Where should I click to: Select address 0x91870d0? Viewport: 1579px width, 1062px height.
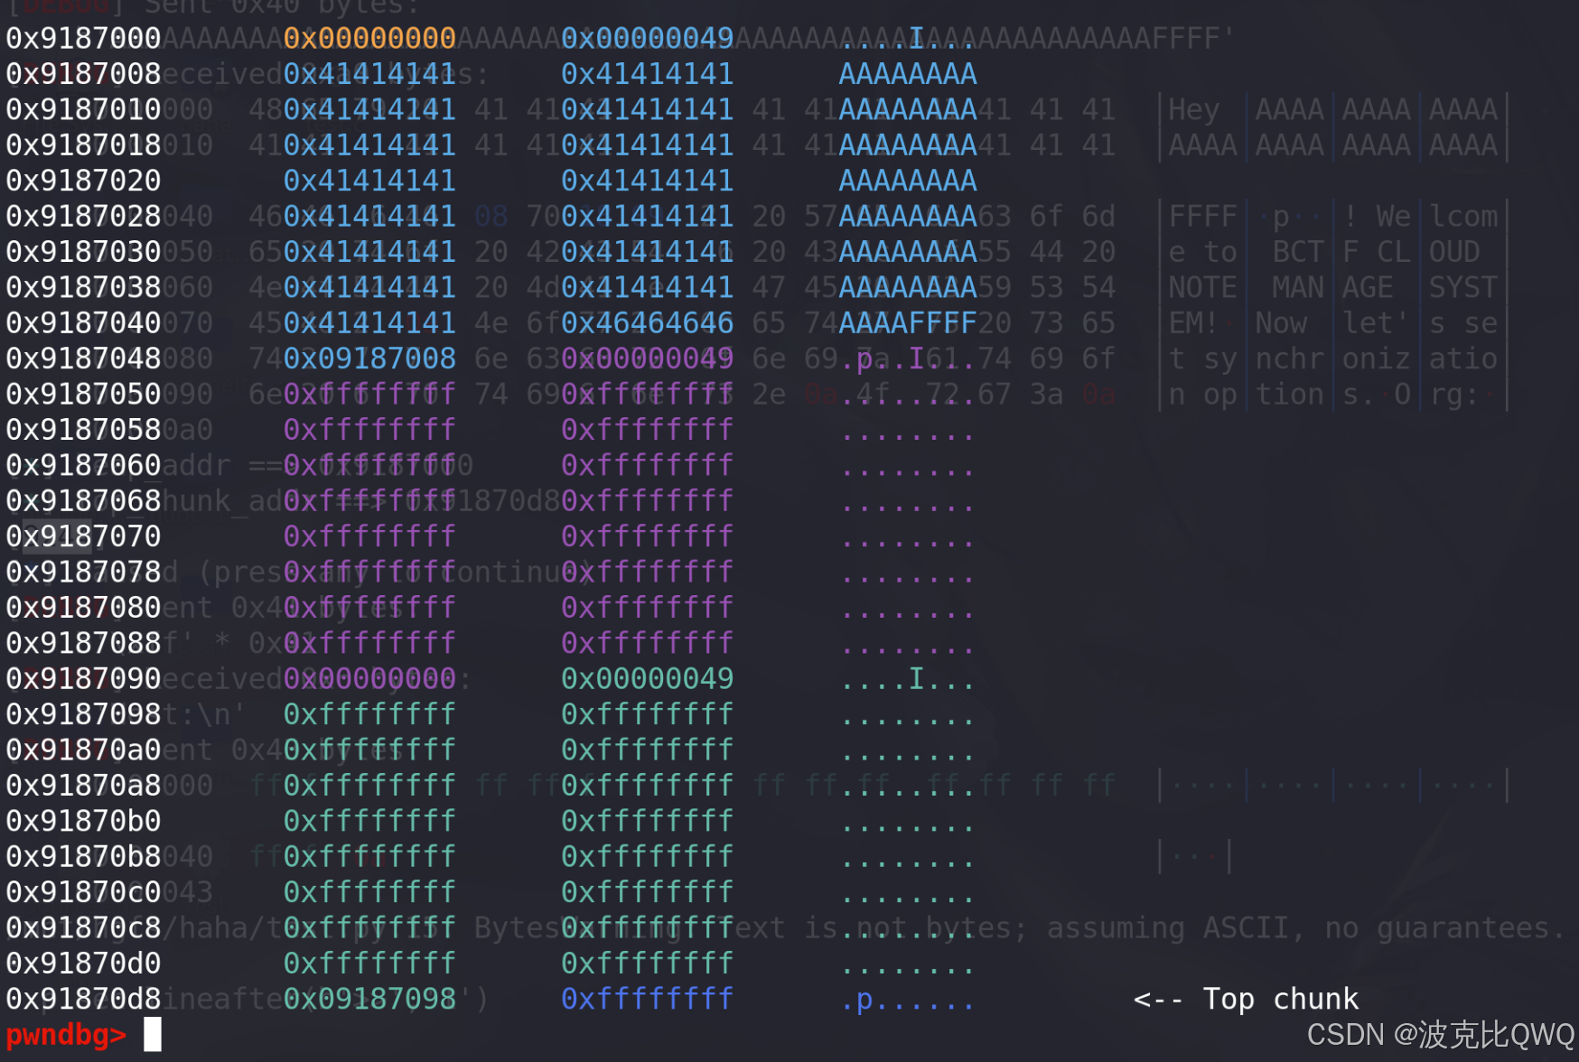[x=83, y=963]
